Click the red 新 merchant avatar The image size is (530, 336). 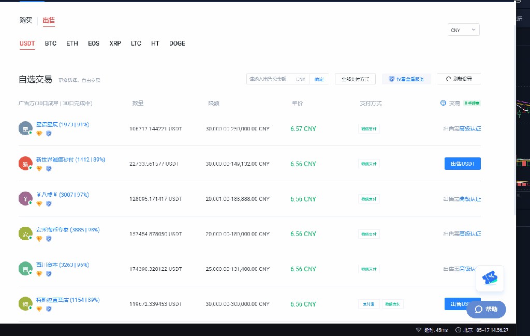[x=25, y=164]
